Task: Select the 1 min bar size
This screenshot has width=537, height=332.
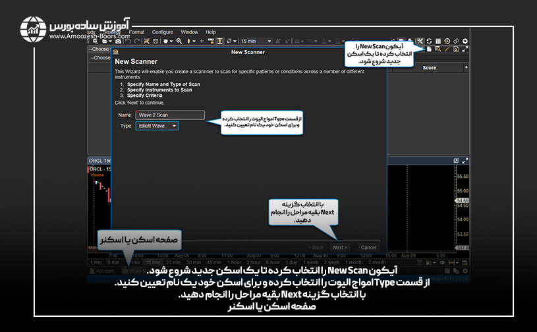Action: [x=96, y=263]
